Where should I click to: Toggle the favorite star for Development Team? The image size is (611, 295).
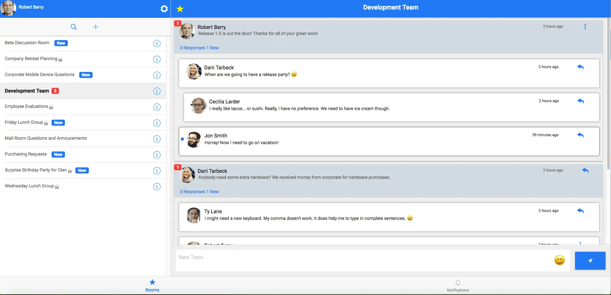[180, 9]
